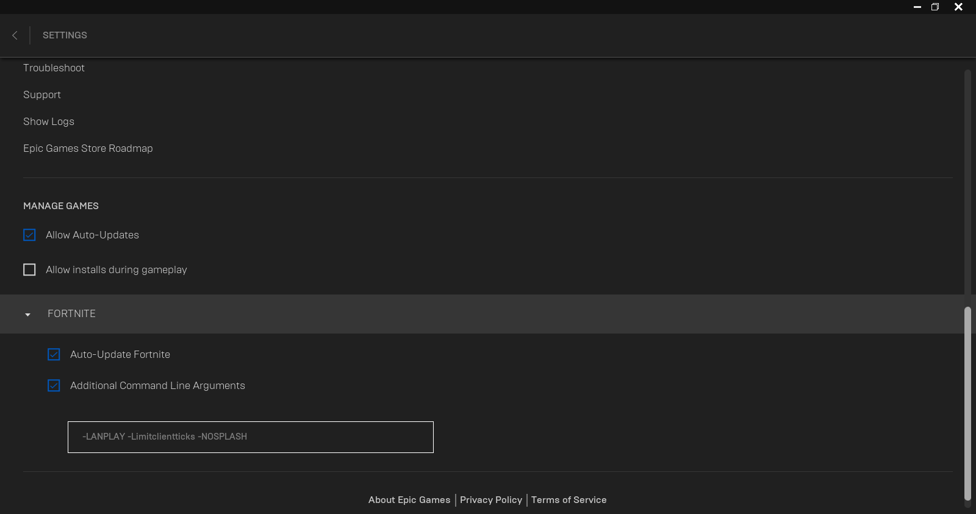Go back using the arrow beside SETTINGS
The image size is (976, 514).
click(x=15, y=35)
